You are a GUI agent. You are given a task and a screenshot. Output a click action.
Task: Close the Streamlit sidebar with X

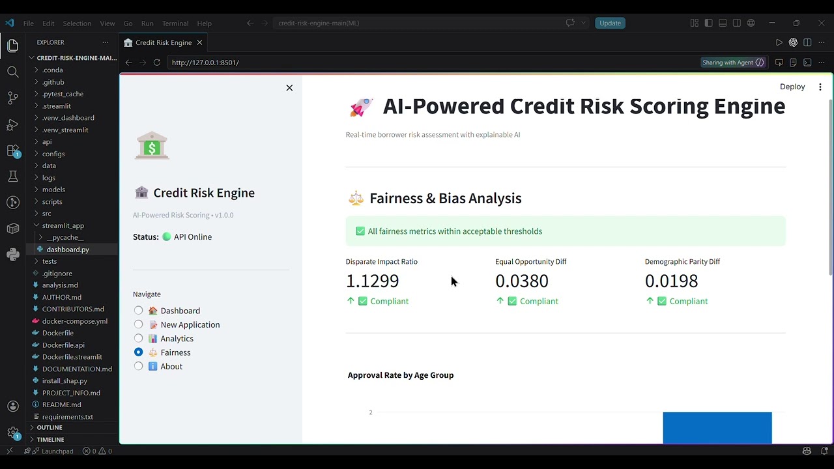click(x=289, y=88)
